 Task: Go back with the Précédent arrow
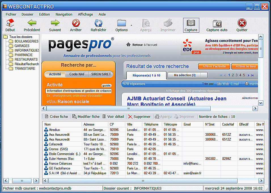(32, 23)
